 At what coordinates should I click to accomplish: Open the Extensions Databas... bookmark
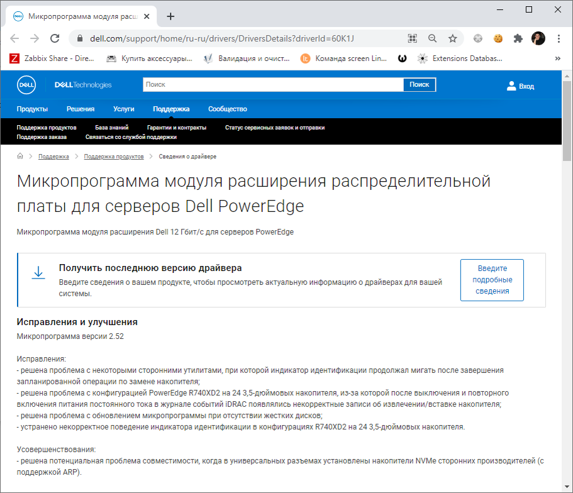(x=460, y=58)
